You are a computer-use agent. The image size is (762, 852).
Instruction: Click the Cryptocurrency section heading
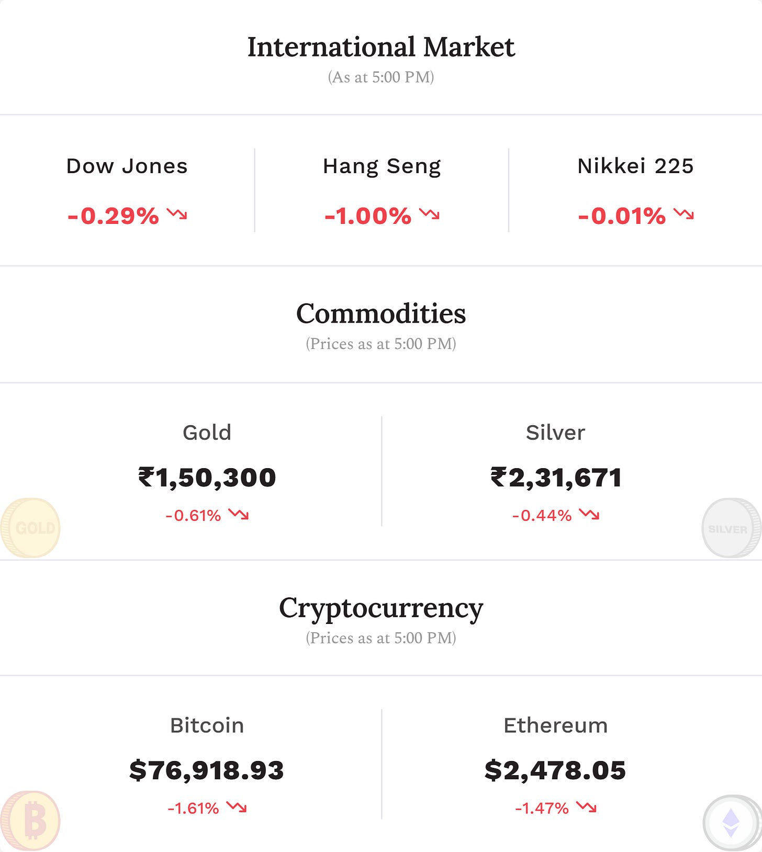(381, 608)
